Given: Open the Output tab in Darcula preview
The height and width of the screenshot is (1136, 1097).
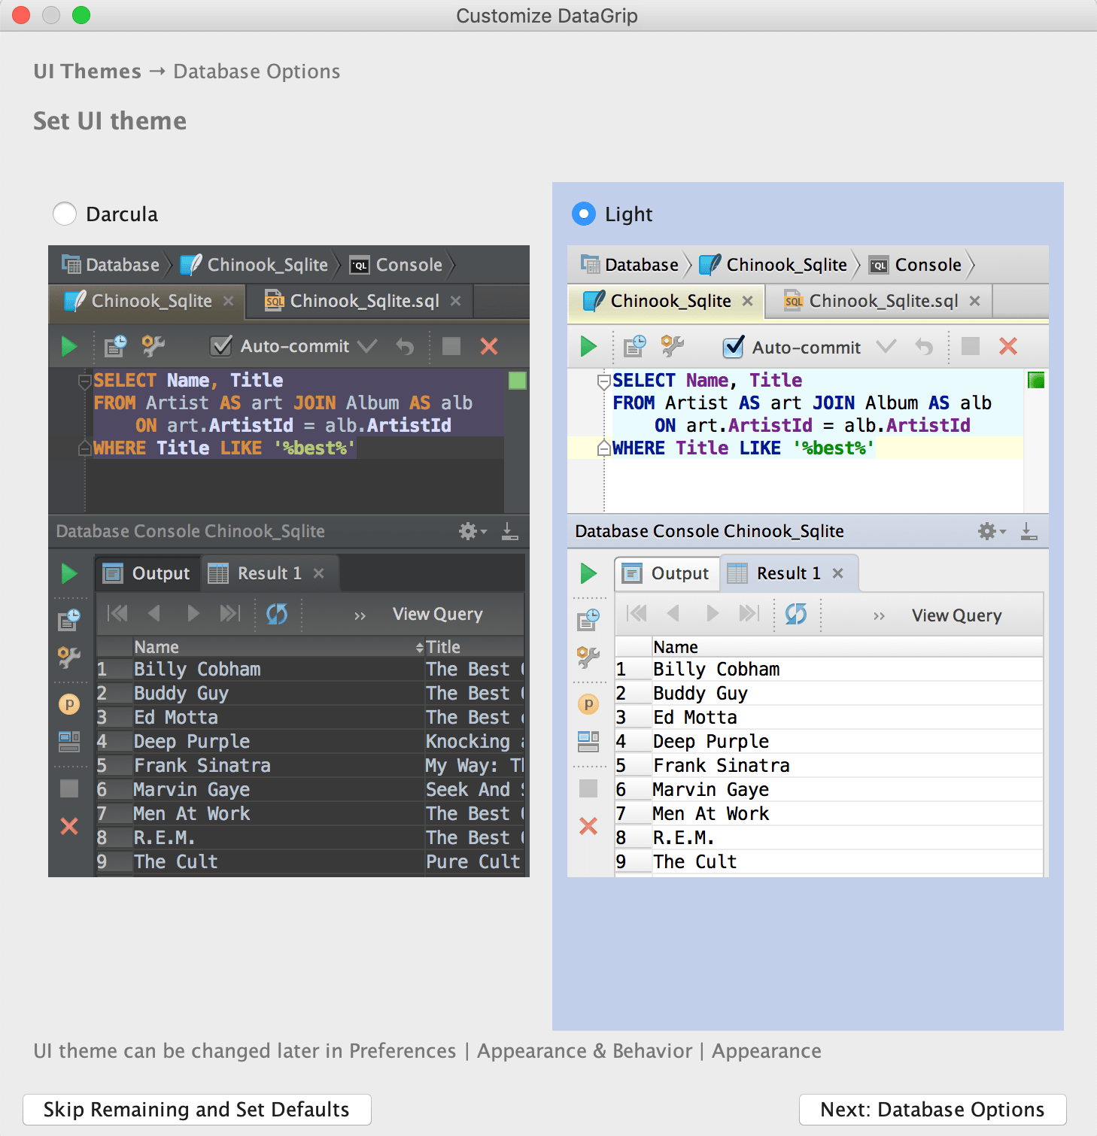Looking at the screenshot, I should [148, 573].
